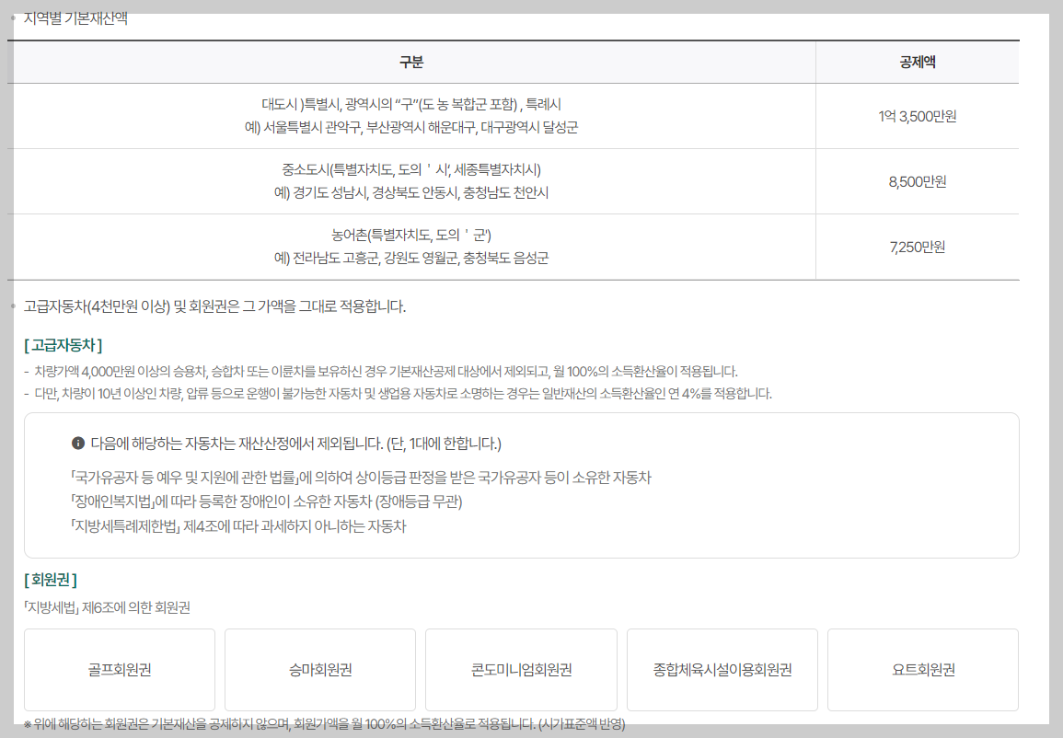Click the 대도시 row in the table
This screenshot has height=738, width=1063.
coord(410,116)
